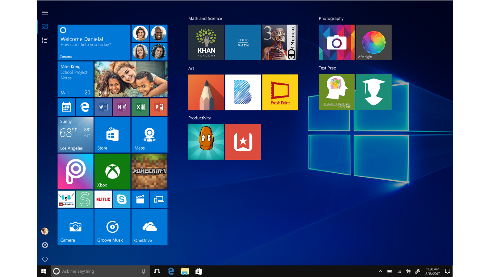Show hidden icons in system tray
Screen dimensions: 494x277
tap(380, 271)
